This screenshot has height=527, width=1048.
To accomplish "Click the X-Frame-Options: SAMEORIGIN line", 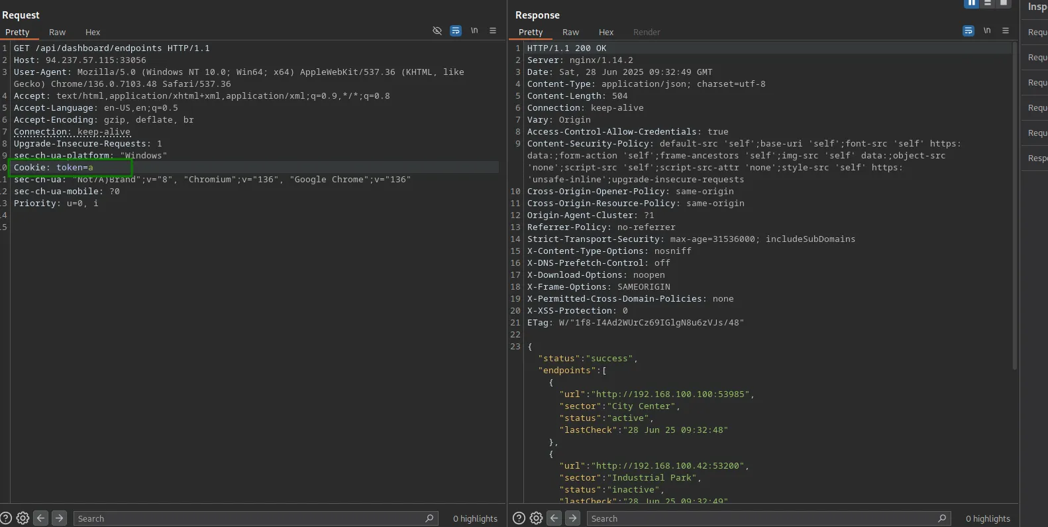I will point(598,287).
